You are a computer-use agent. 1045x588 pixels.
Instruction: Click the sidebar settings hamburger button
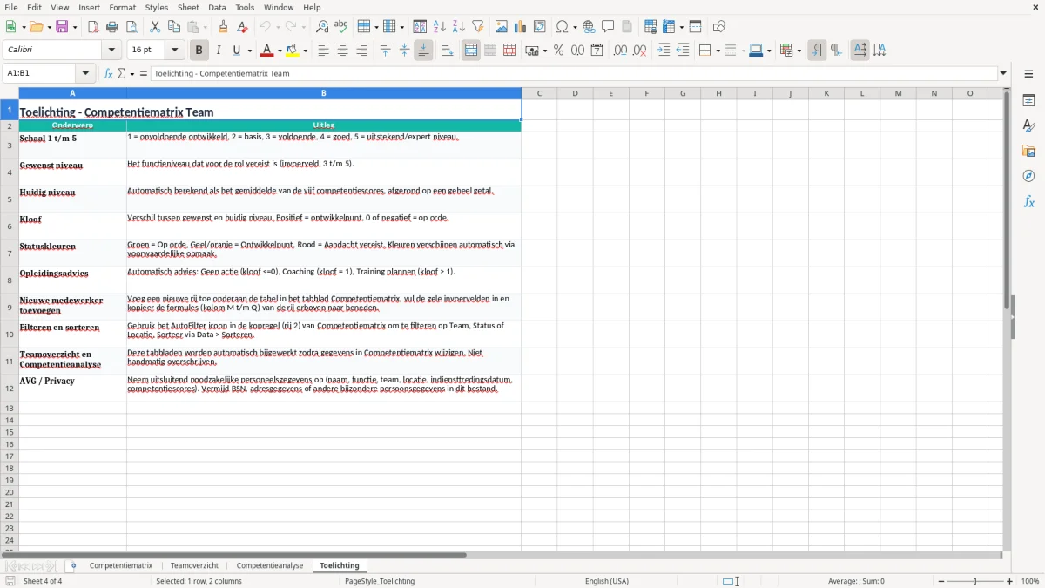(x=1028, y=73)
